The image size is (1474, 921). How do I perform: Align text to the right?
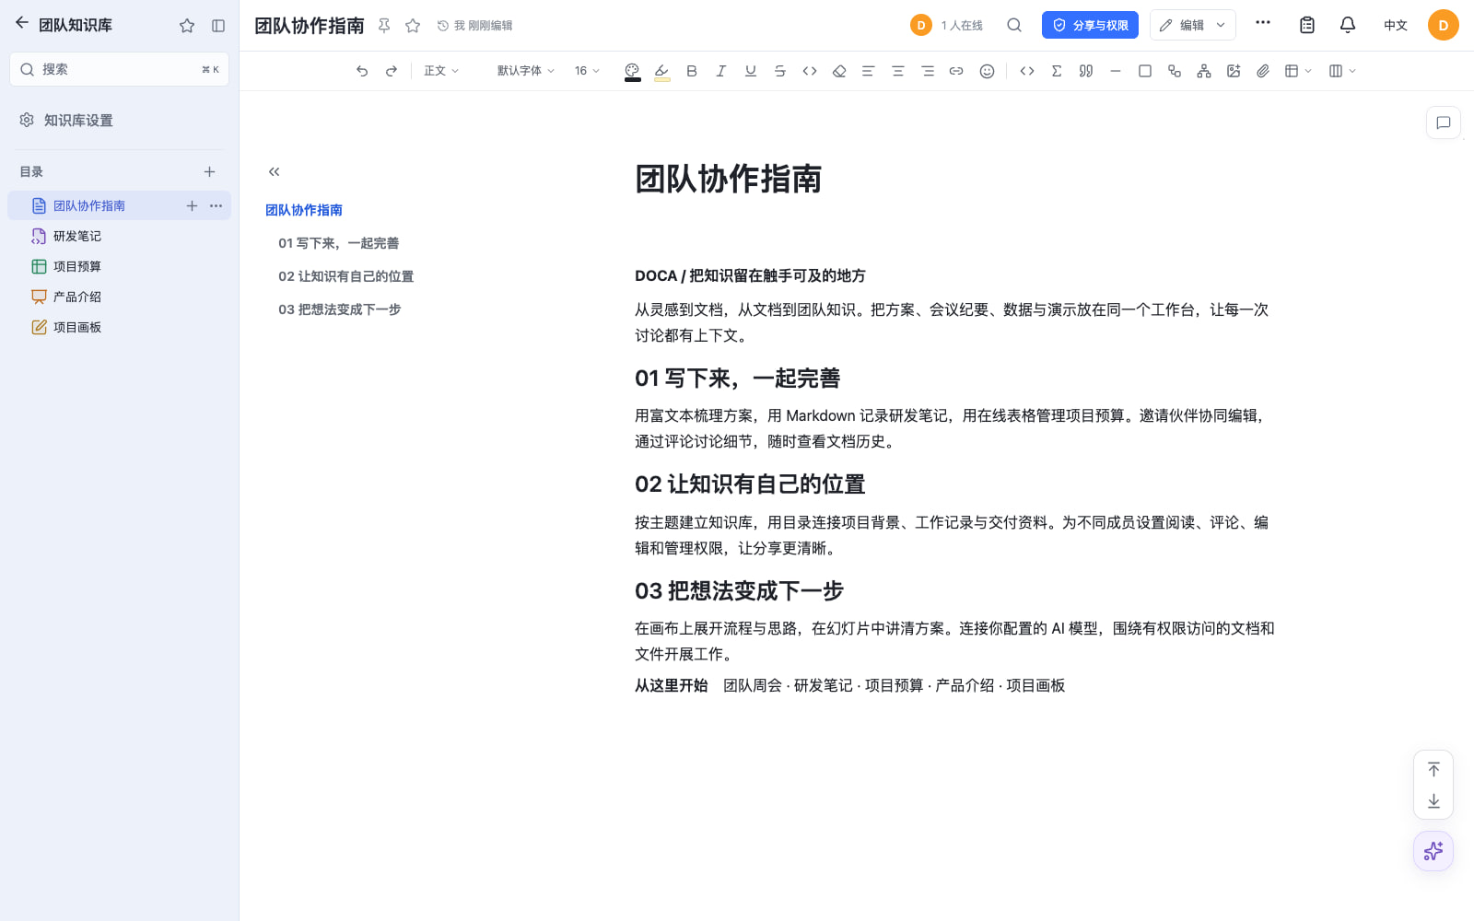(x=928, y=71)
